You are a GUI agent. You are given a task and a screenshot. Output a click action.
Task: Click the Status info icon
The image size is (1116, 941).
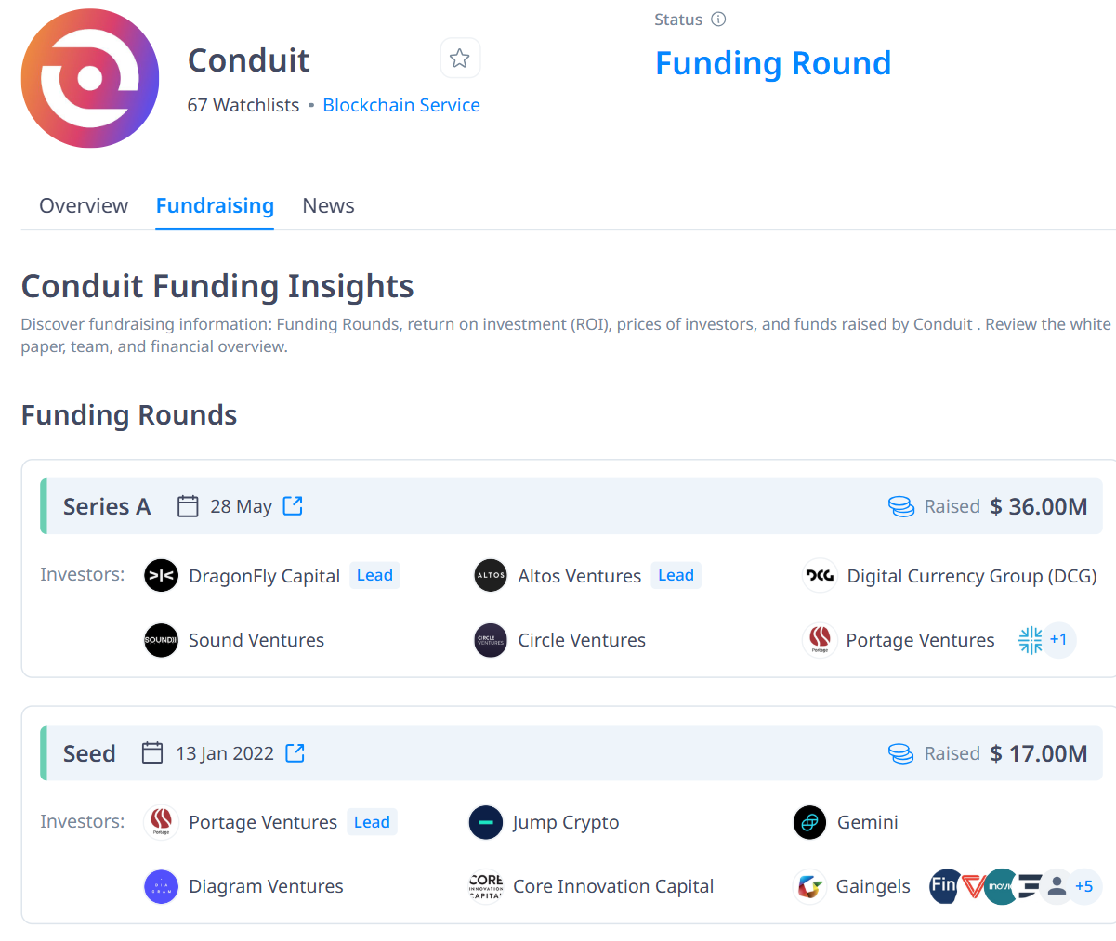click(718, 20)
